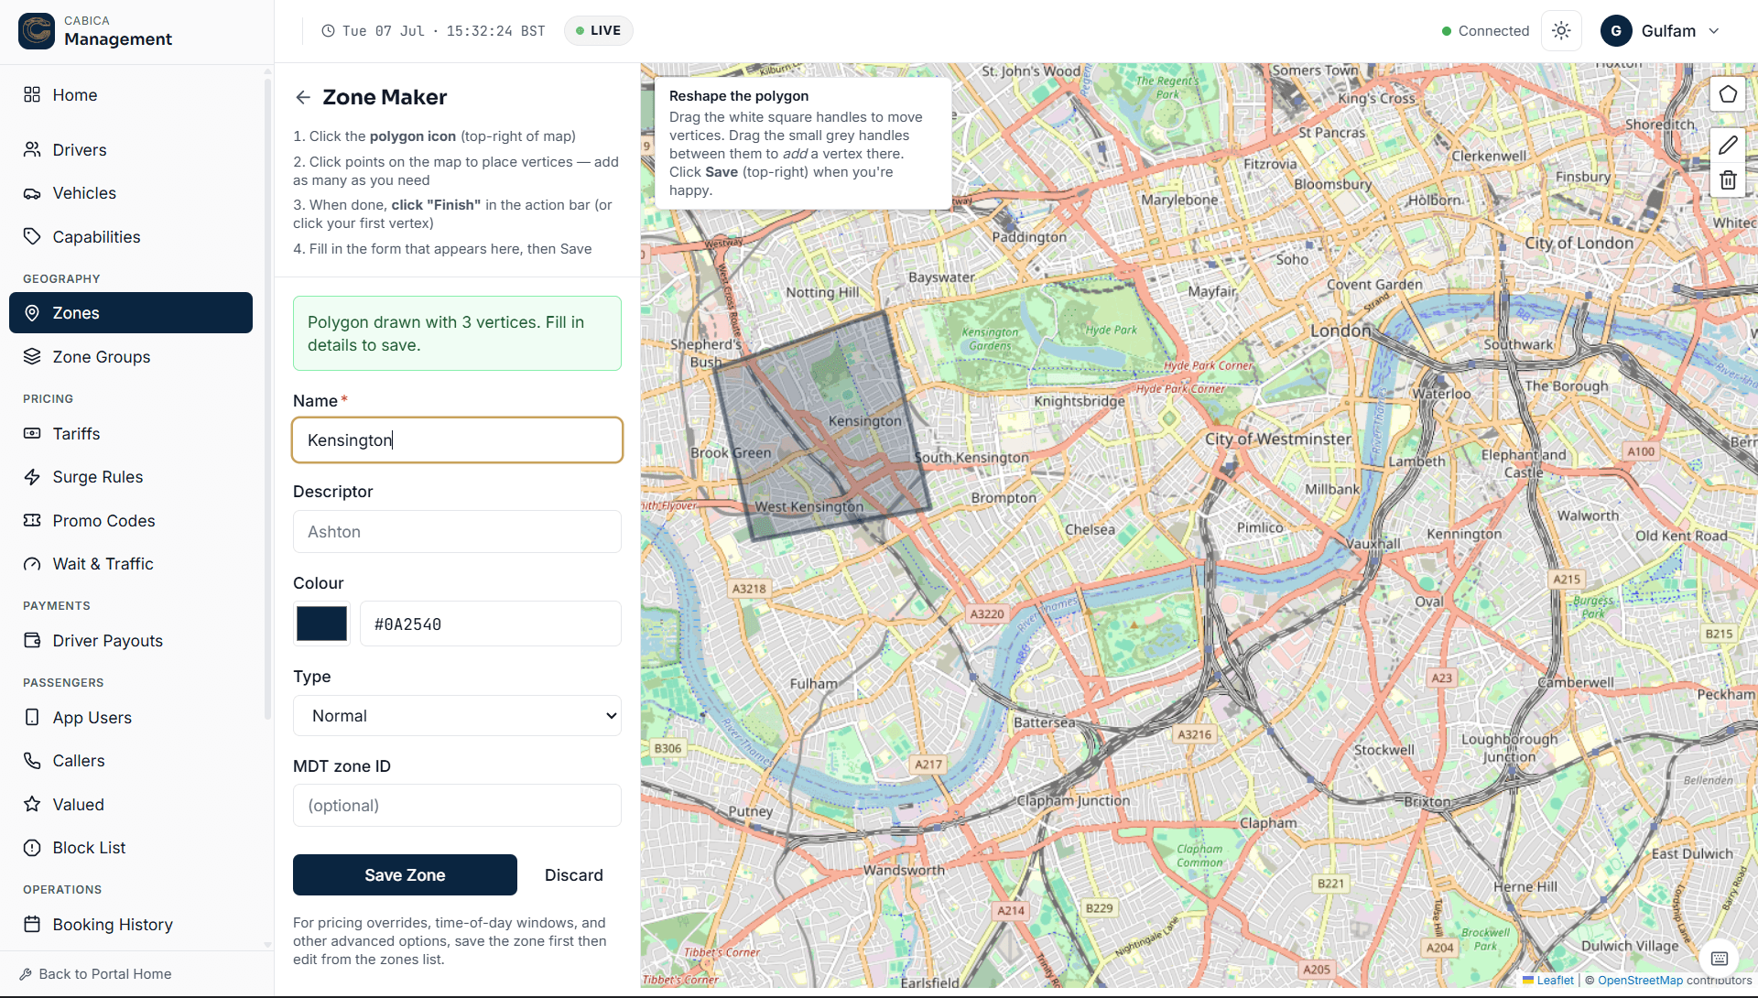
Task: Open the Promo Codes menu item
Action: (x=131, y=520)
